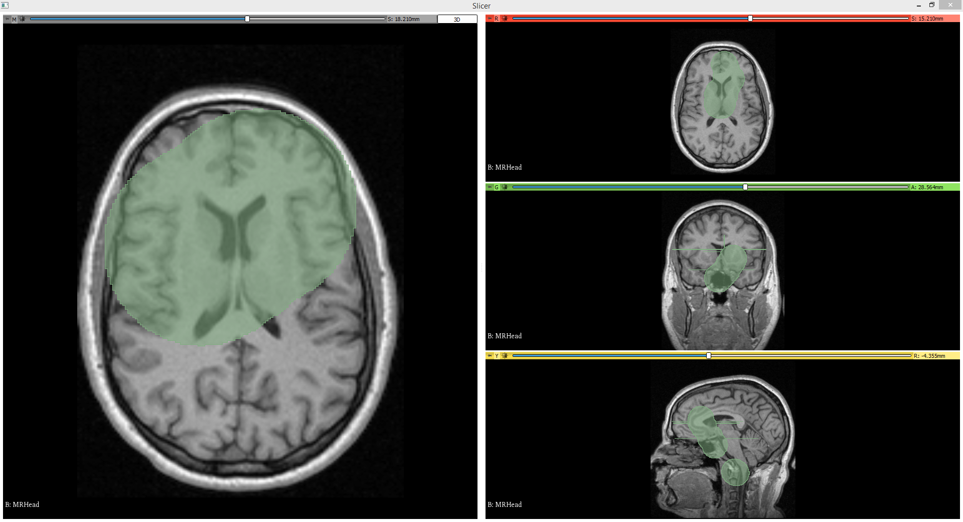Open the Y view label menu on the yellow bar
This screenshot has height=522, width=963.
[x=497, y=355]
